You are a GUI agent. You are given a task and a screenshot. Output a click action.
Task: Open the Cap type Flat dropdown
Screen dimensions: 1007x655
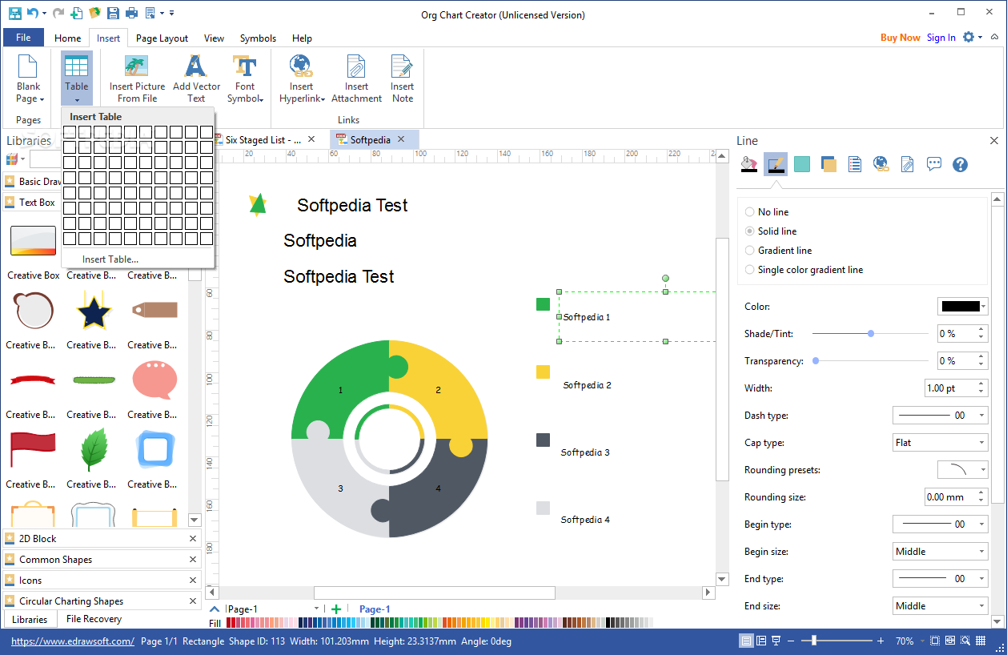pyautogui.click(x=941, y=443)
